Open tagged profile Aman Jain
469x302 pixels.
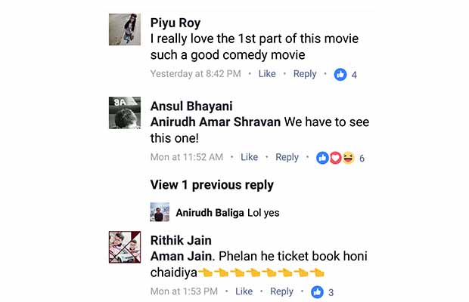click(x=182, y=256)
